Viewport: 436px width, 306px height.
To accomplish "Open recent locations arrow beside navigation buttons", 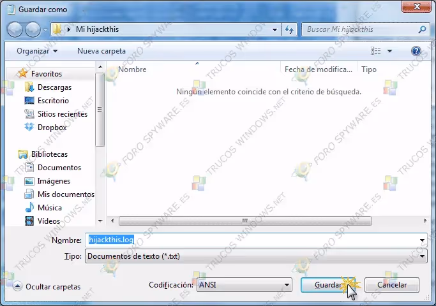I will 45,29.
